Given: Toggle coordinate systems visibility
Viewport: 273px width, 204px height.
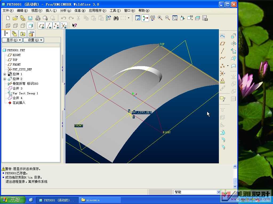Looking at the screenshot, I should [x=64, y=26].
